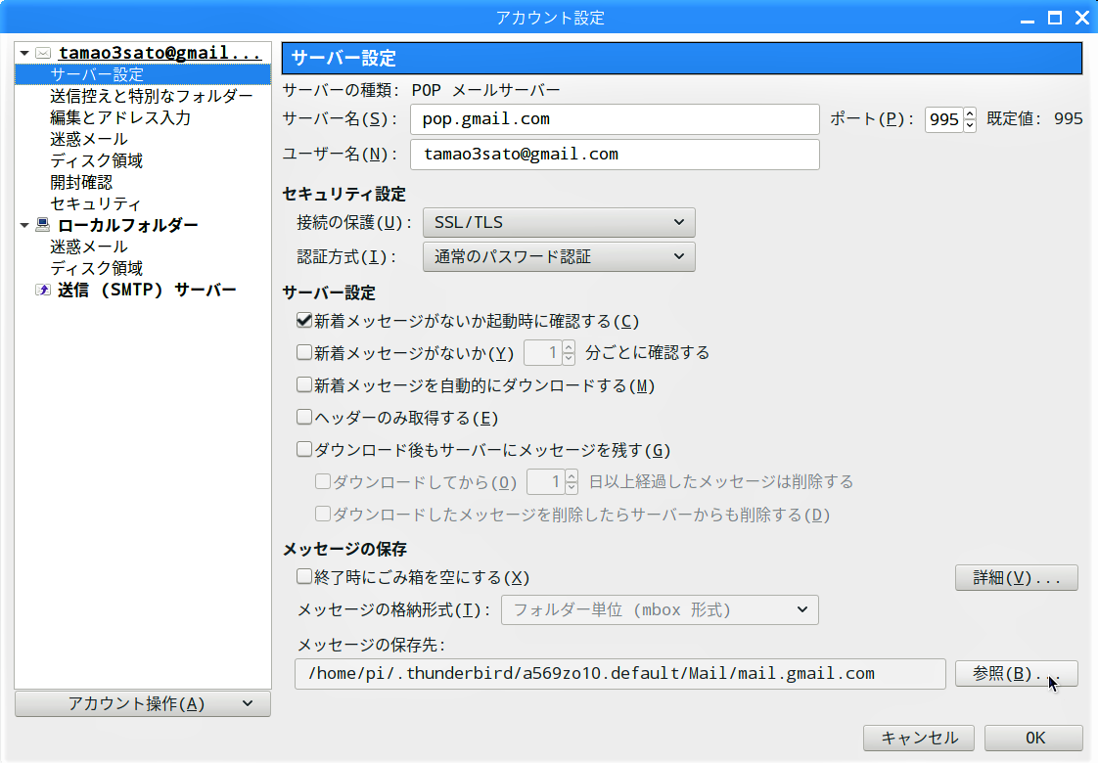This screenshot has height=763, width=1098.
Task: Click the ユーザー名 input field
Action: pos(615,154)
